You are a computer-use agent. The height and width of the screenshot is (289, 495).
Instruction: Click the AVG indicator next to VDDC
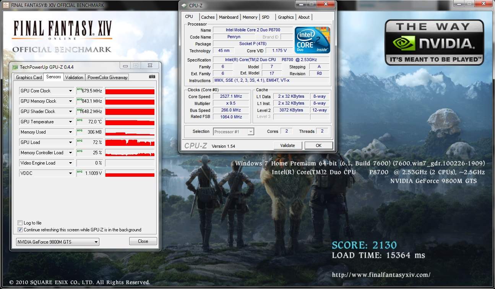pos(80,171)
